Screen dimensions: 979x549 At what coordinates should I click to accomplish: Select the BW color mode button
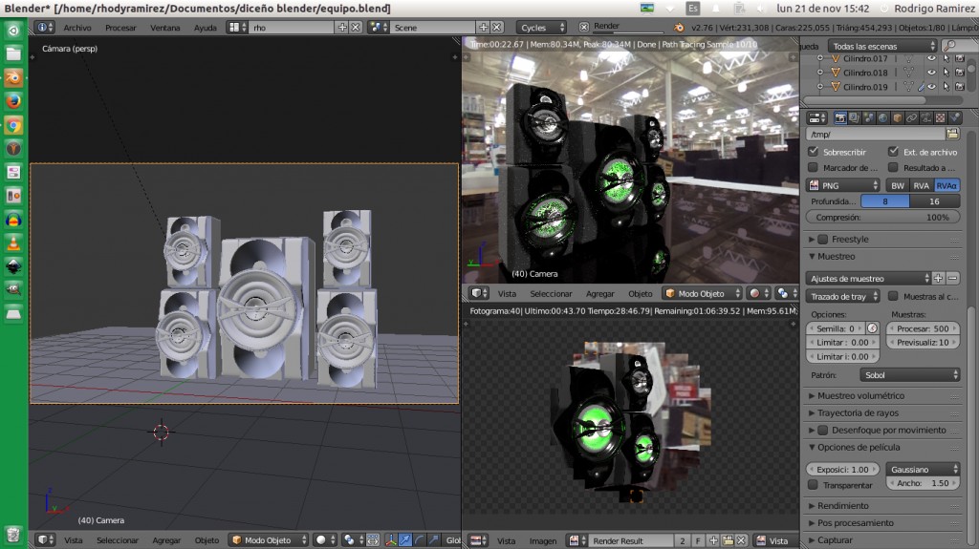(897, 185)
